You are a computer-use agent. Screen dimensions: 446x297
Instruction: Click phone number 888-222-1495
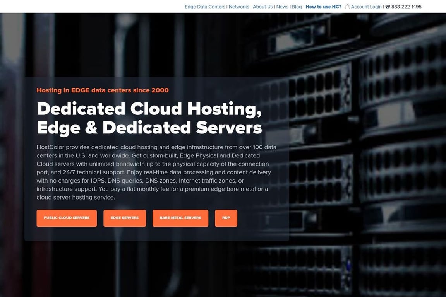407,7
